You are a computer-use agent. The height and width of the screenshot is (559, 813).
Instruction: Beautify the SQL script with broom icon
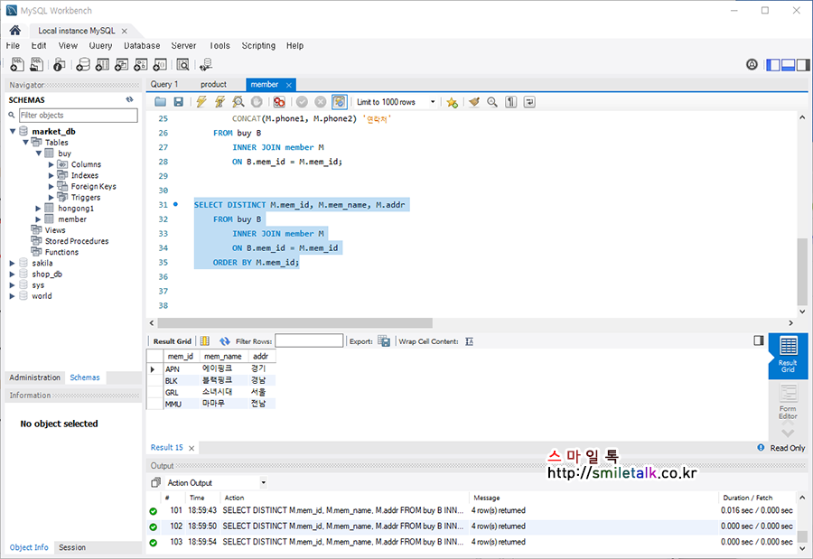474,102
